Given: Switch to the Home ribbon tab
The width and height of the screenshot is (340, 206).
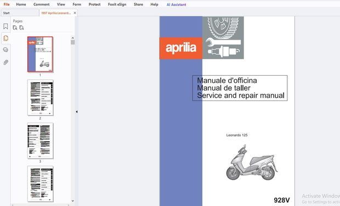Looking at the screenshot, I should (x=21, y=4).
